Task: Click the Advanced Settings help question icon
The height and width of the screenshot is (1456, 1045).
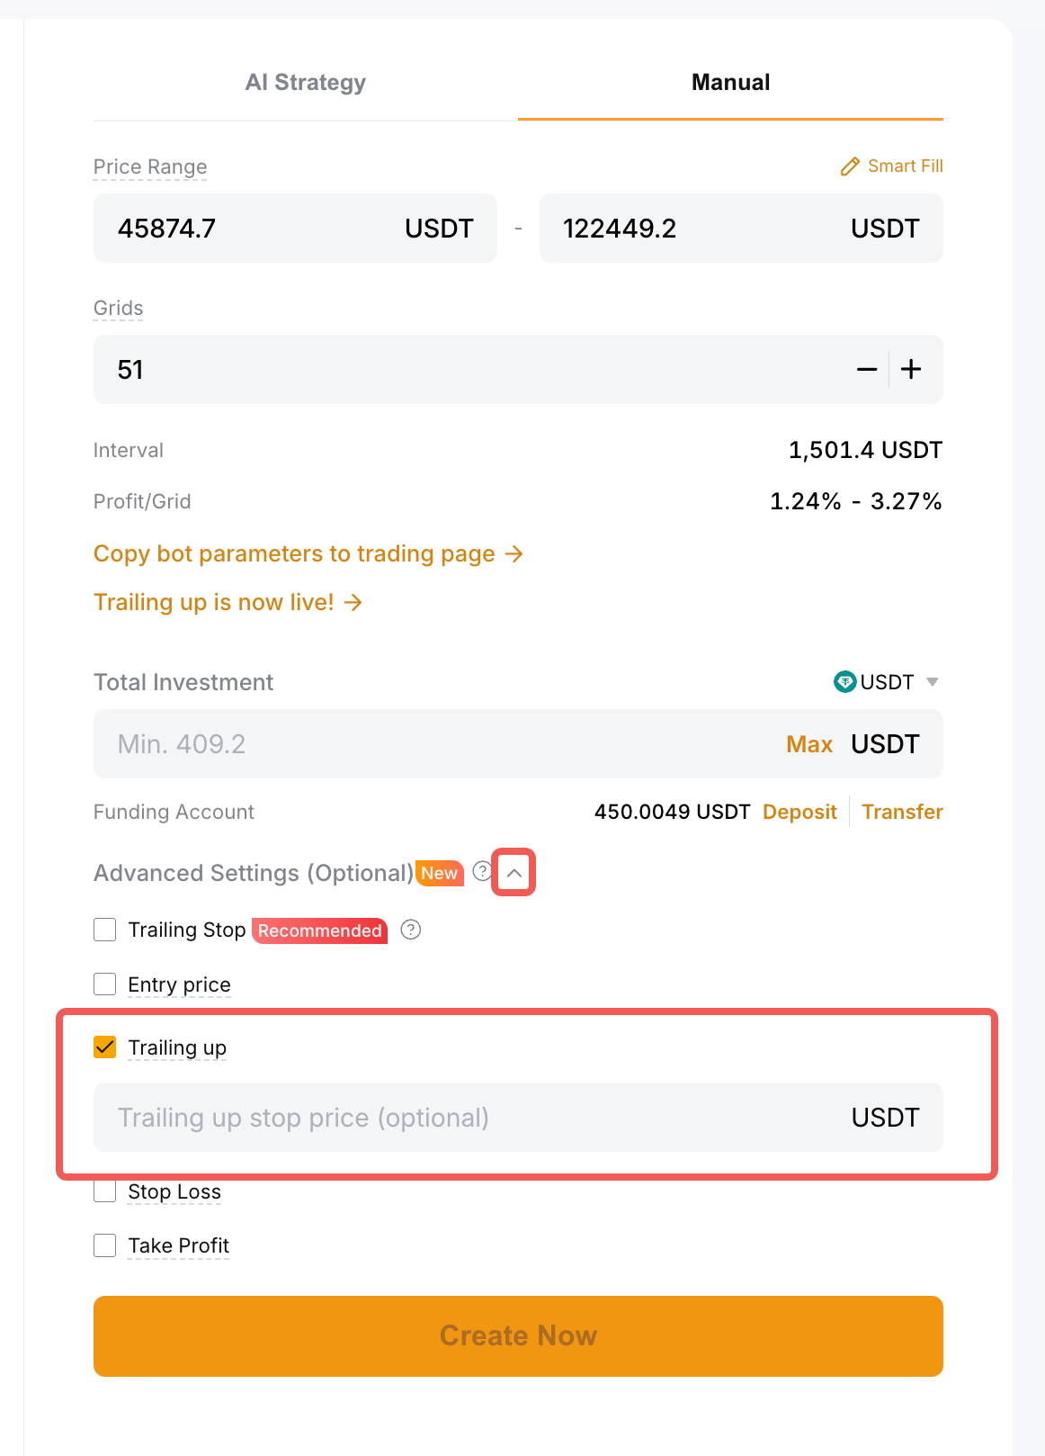Action: (x=482, y=871)
